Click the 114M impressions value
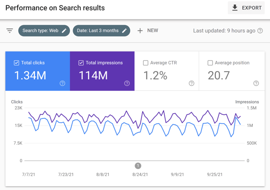This screenshot has height=190, width=270. [x=93, y=75]
